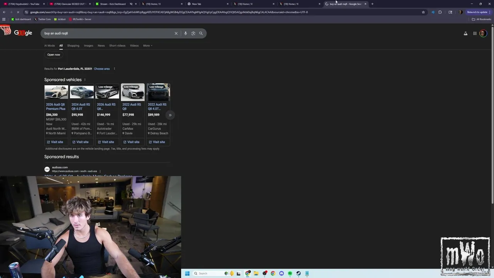The width and height of the screenshot is (494, 278).
Task: Open Chrome menu next to Relaunch to update
Action: [x=491, y=12]
